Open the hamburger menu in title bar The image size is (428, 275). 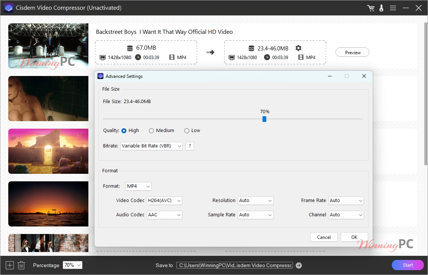(x=393, y=8)
